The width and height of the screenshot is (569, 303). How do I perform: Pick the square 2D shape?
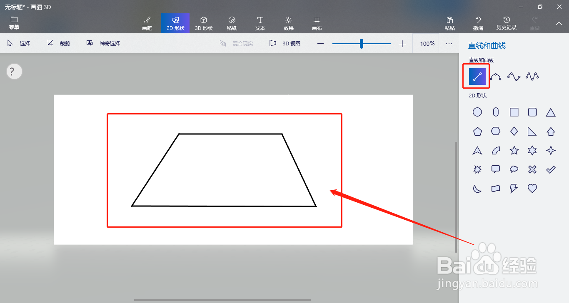coord(514,112)
